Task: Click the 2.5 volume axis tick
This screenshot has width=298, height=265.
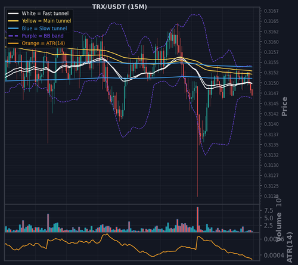Action: [269, 226]
